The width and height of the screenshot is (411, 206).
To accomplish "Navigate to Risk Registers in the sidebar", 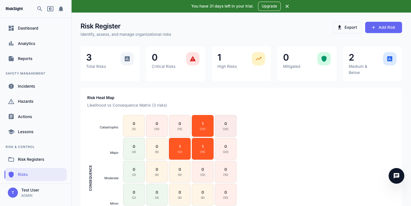I will point(31,159).
